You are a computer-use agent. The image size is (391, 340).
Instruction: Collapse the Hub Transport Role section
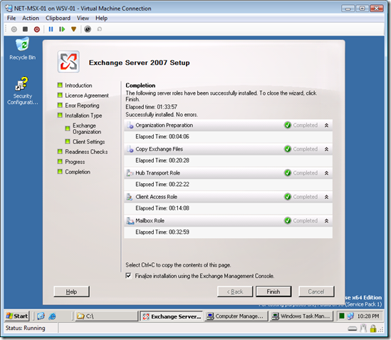pyautogui.click(x=326, y=173)
